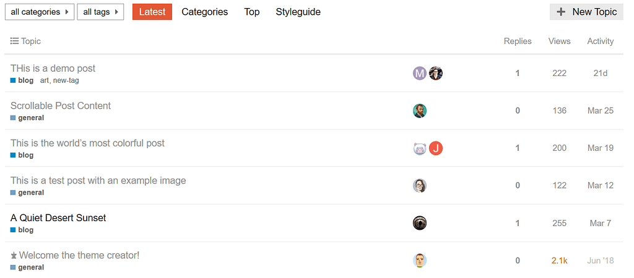Expand the all categories dropdown
The image size is (634, 278).
40,12
